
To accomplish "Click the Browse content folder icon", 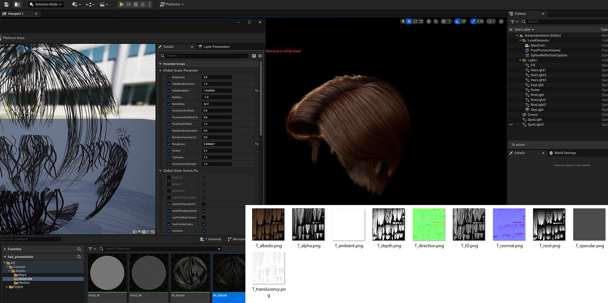I will point(17,4).
